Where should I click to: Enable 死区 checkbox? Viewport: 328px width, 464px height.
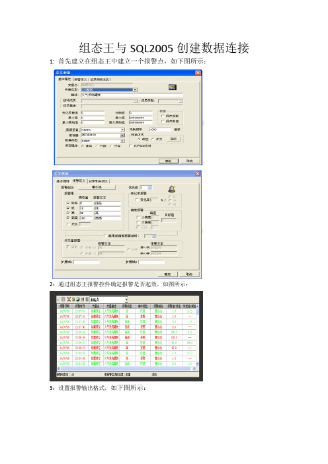click(x=68, y=224)
